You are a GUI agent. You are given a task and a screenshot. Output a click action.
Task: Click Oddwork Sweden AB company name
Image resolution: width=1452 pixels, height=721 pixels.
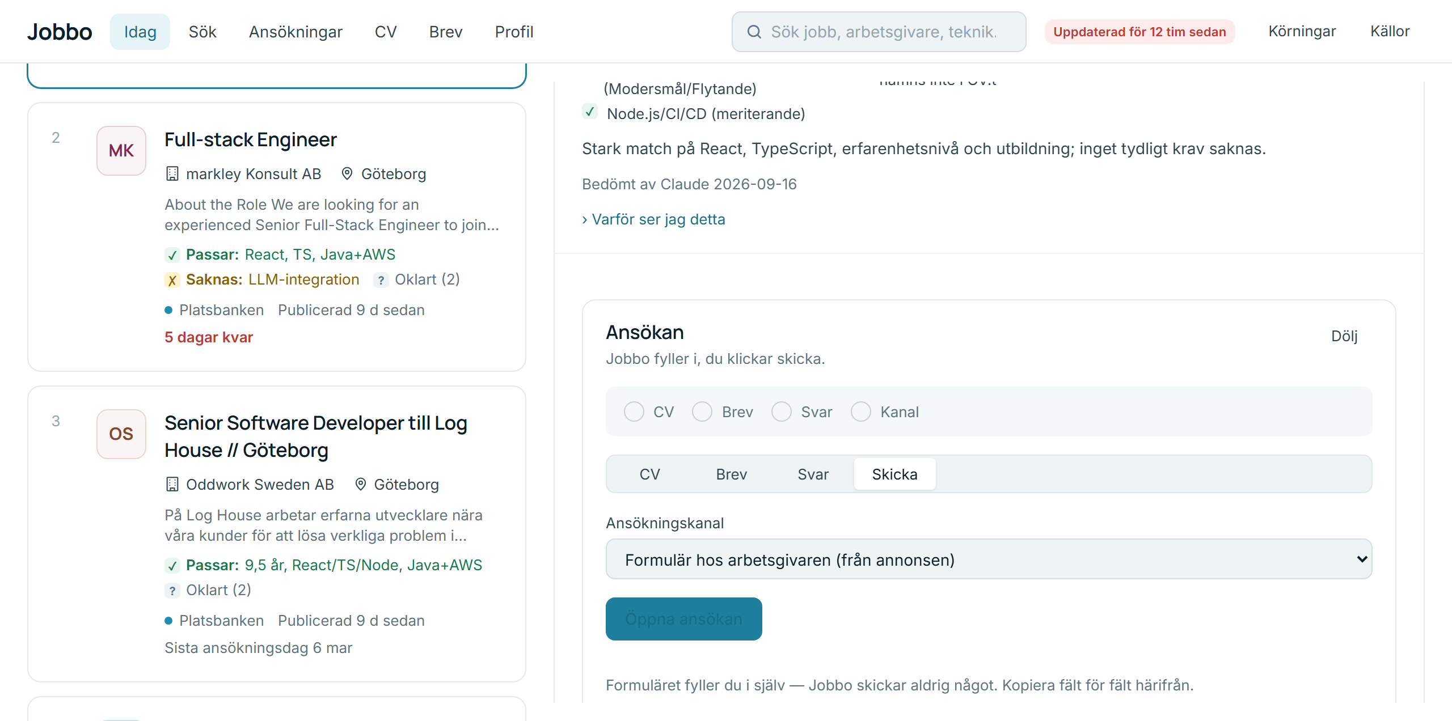tap(260, 485)
